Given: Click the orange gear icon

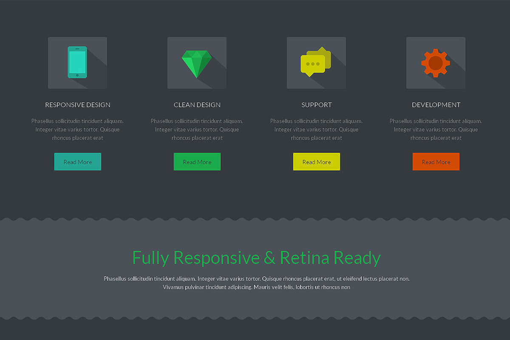Looking at the screenshot, I should click(436, 63).
